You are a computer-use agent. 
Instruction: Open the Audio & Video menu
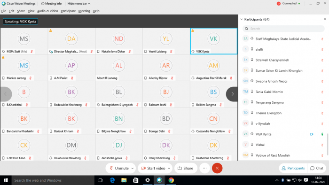[x=47, y=11]
